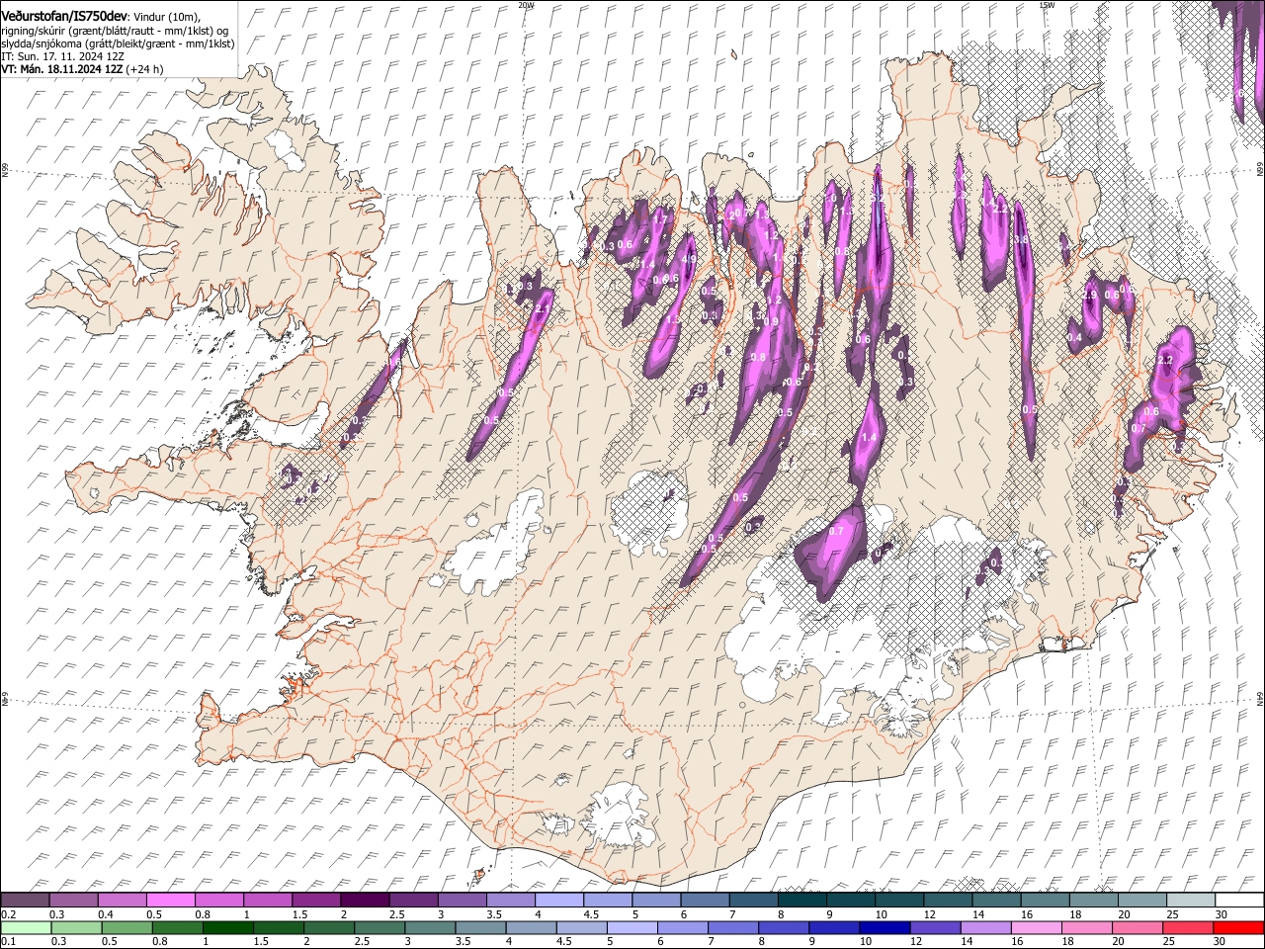Select top-row swatch between 16 and 18

tap(1045, 900)
